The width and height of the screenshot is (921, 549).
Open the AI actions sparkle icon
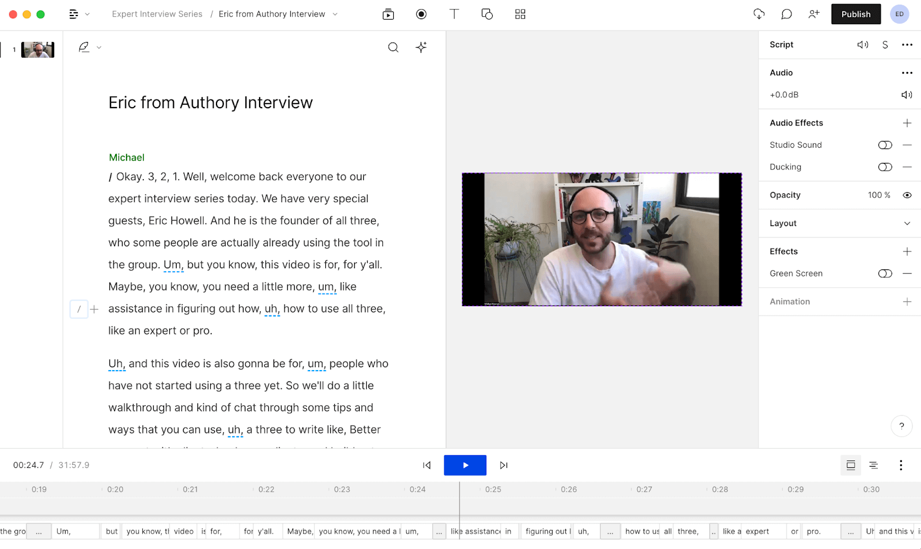[421, 47]
